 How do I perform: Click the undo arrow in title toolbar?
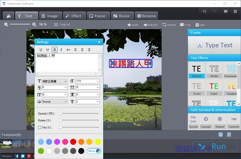(204, 12)
